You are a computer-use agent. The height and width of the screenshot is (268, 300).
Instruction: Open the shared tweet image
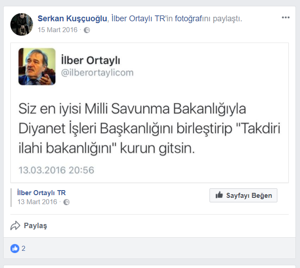tap(149, 113)
